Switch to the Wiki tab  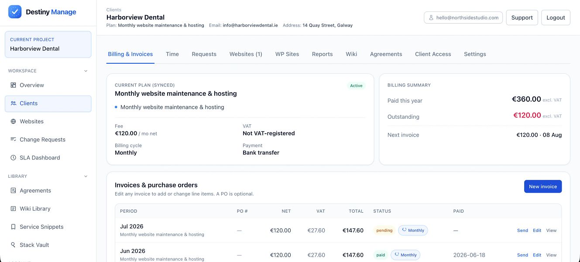(x=351, y=54)
